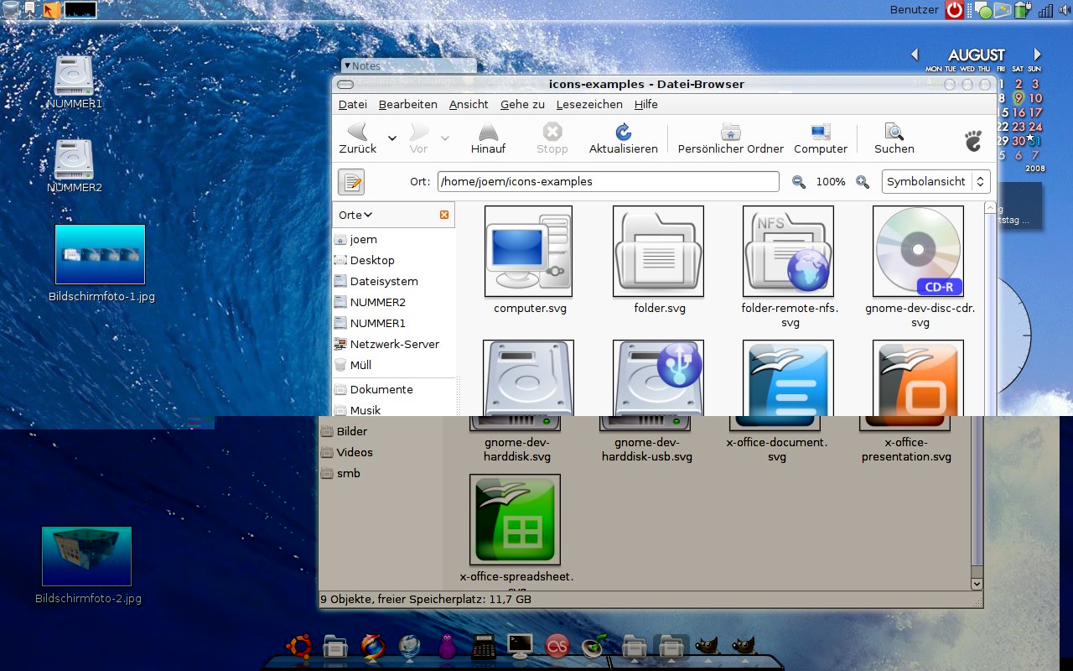The width and height of the screenshot is (1073, 671).
Task: Toggle the text-based location entry button
Action: pos(351,182)
